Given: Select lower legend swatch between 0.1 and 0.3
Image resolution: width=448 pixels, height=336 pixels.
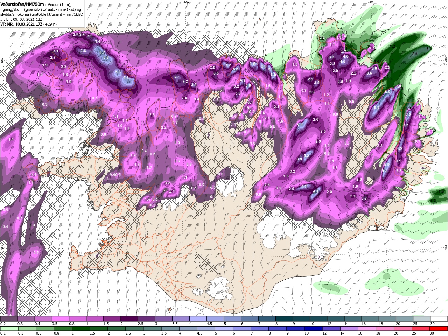Looking at the screenshot, I should tap(9, 329).
